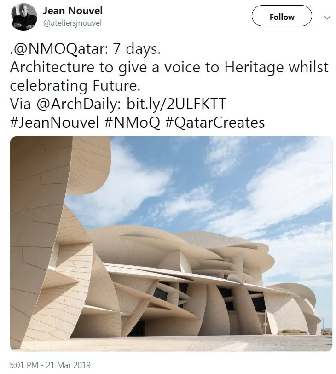This screenshot has height=374, width=336.
Task: Click the 'celebrating Future.' text line
Action: (75, 86)
